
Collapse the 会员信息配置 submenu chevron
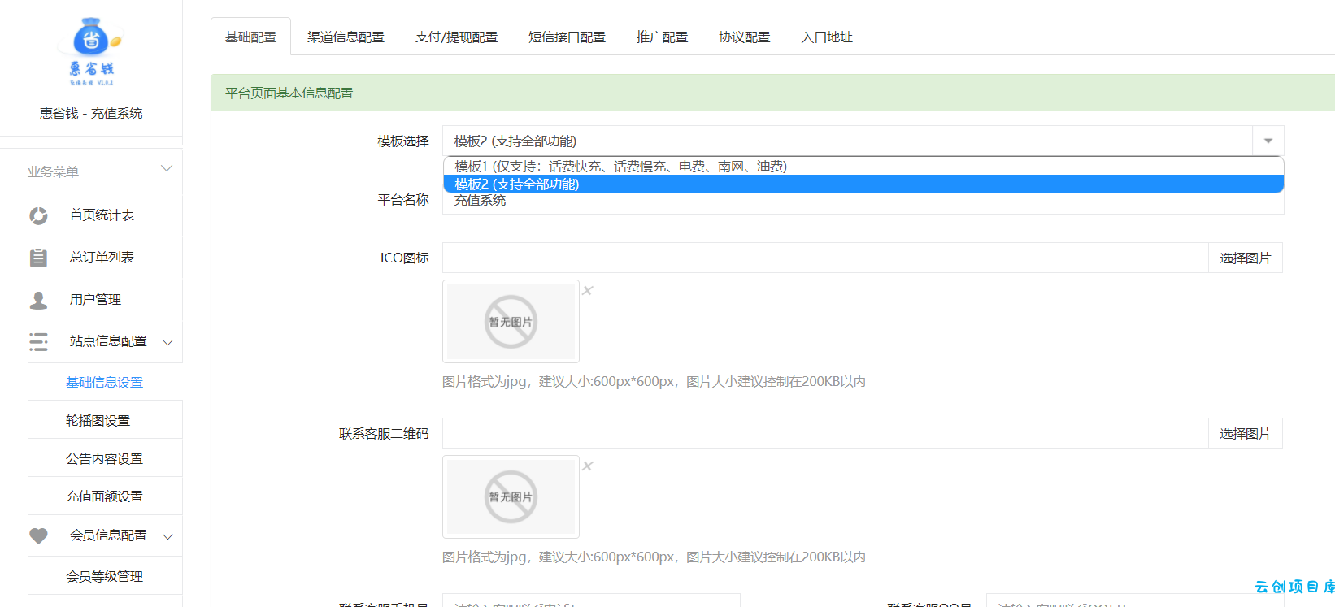tap(167, 536)
